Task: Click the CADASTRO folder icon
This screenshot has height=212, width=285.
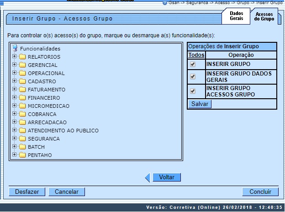Action: click(22, 81)
